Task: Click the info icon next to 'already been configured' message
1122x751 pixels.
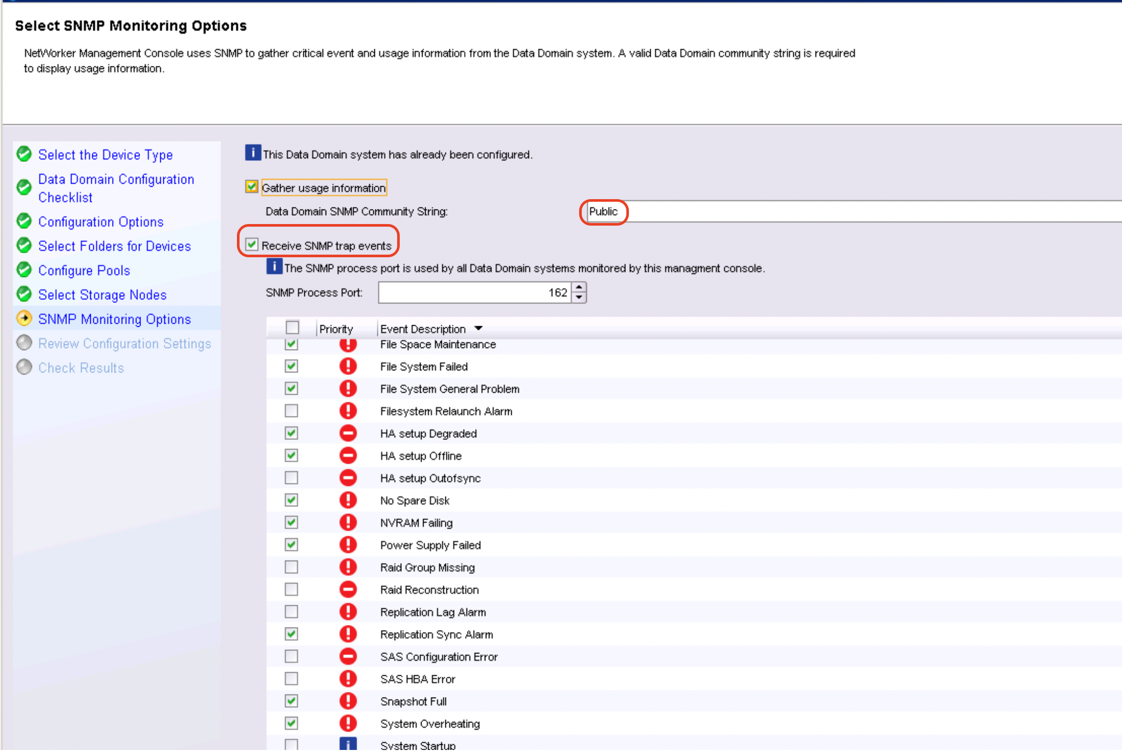Action: [x=253, y=153]
